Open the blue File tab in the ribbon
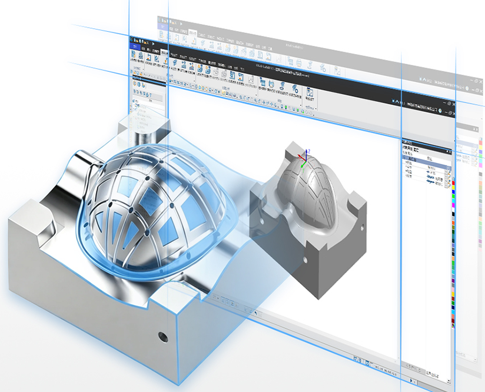The image size is (485, 392). (x=135, y=46)
